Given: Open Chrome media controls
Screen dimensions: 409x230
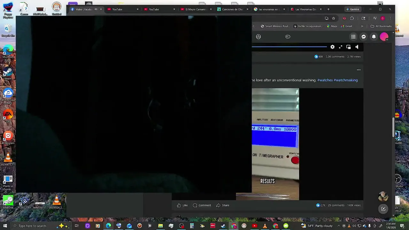Looking at the screenshot, I should [x=375, y=18].
